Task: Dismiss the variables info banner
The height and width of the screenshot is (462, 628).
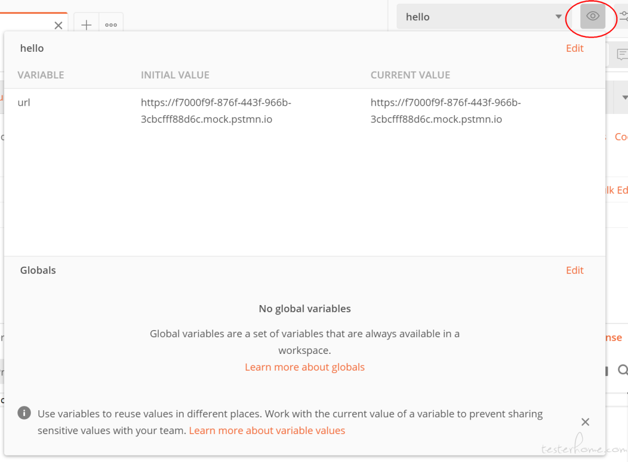Action: pos(585,422)
